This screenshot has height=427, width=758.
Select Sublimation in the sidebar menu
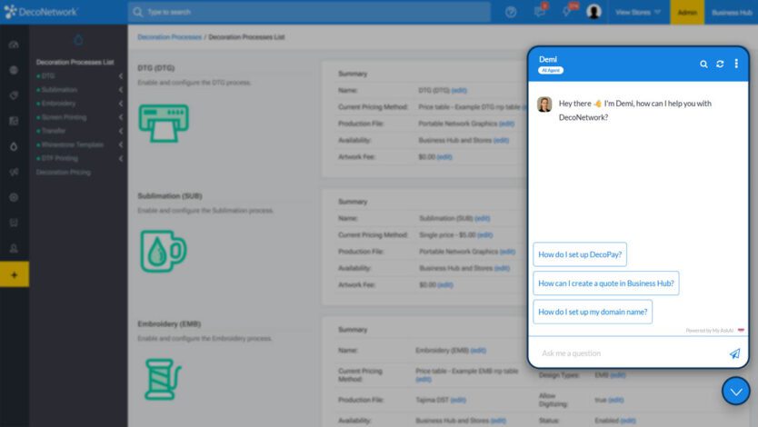coord(59,89)
